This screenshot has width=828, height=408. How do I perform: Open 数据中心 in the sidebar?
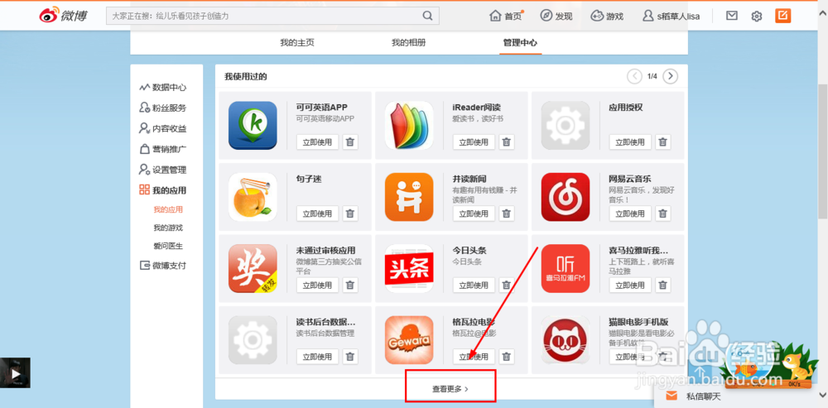pyautogui.click(x=162, y=88)
